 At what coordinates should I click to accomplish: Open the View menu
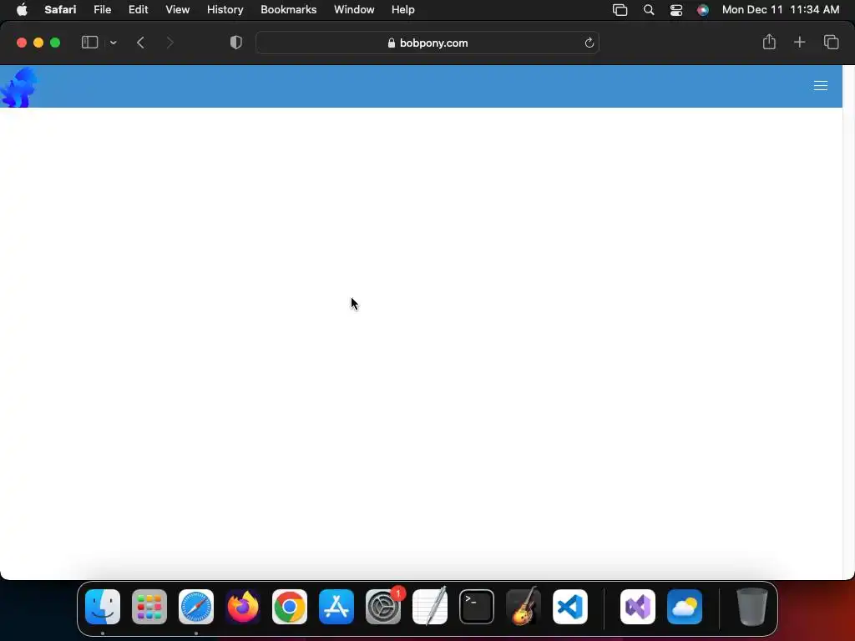pyautogui.click(x=177, y=10)
